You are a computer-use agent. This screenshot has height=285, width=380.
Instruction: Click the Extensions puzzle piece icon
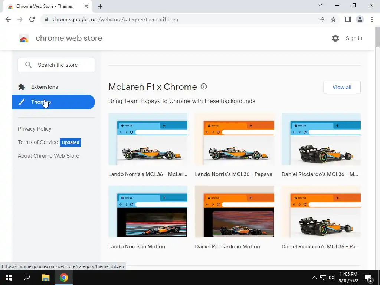coord(22,87)
